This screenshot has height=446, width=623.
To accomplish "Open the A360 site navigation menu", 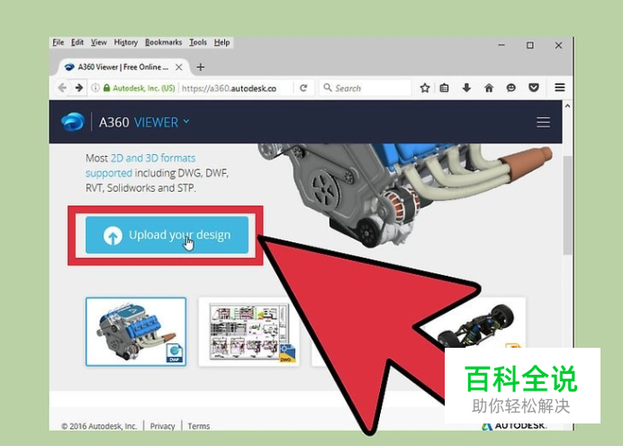I will pos(543,122).
